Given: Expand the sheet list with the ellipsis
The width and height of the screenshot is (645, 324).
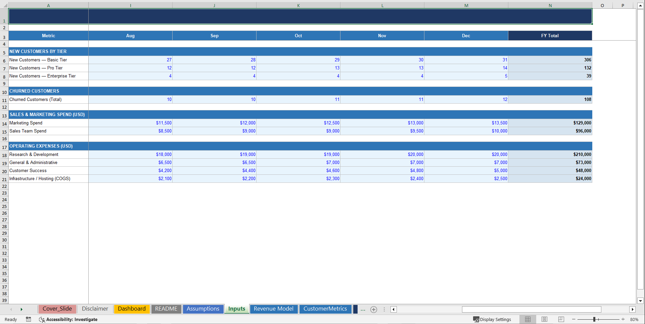Looking at the screenshot, I should pos(363,309).
